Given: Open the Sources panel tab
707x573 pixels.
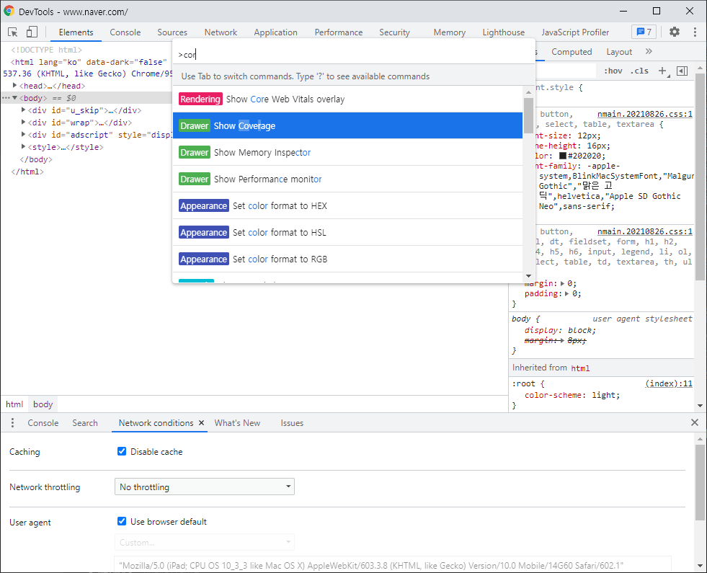Looking at the screenshot, I should point(172,32).
